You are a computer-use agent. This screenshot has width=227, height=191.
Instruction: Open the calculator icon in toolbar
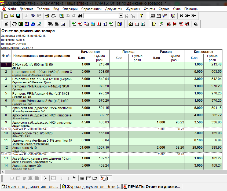[x=152, y=16]
